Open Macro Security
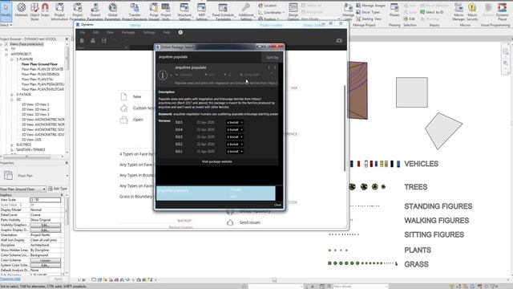The width and height of the screenshot is (513, 289). point(472,11)
